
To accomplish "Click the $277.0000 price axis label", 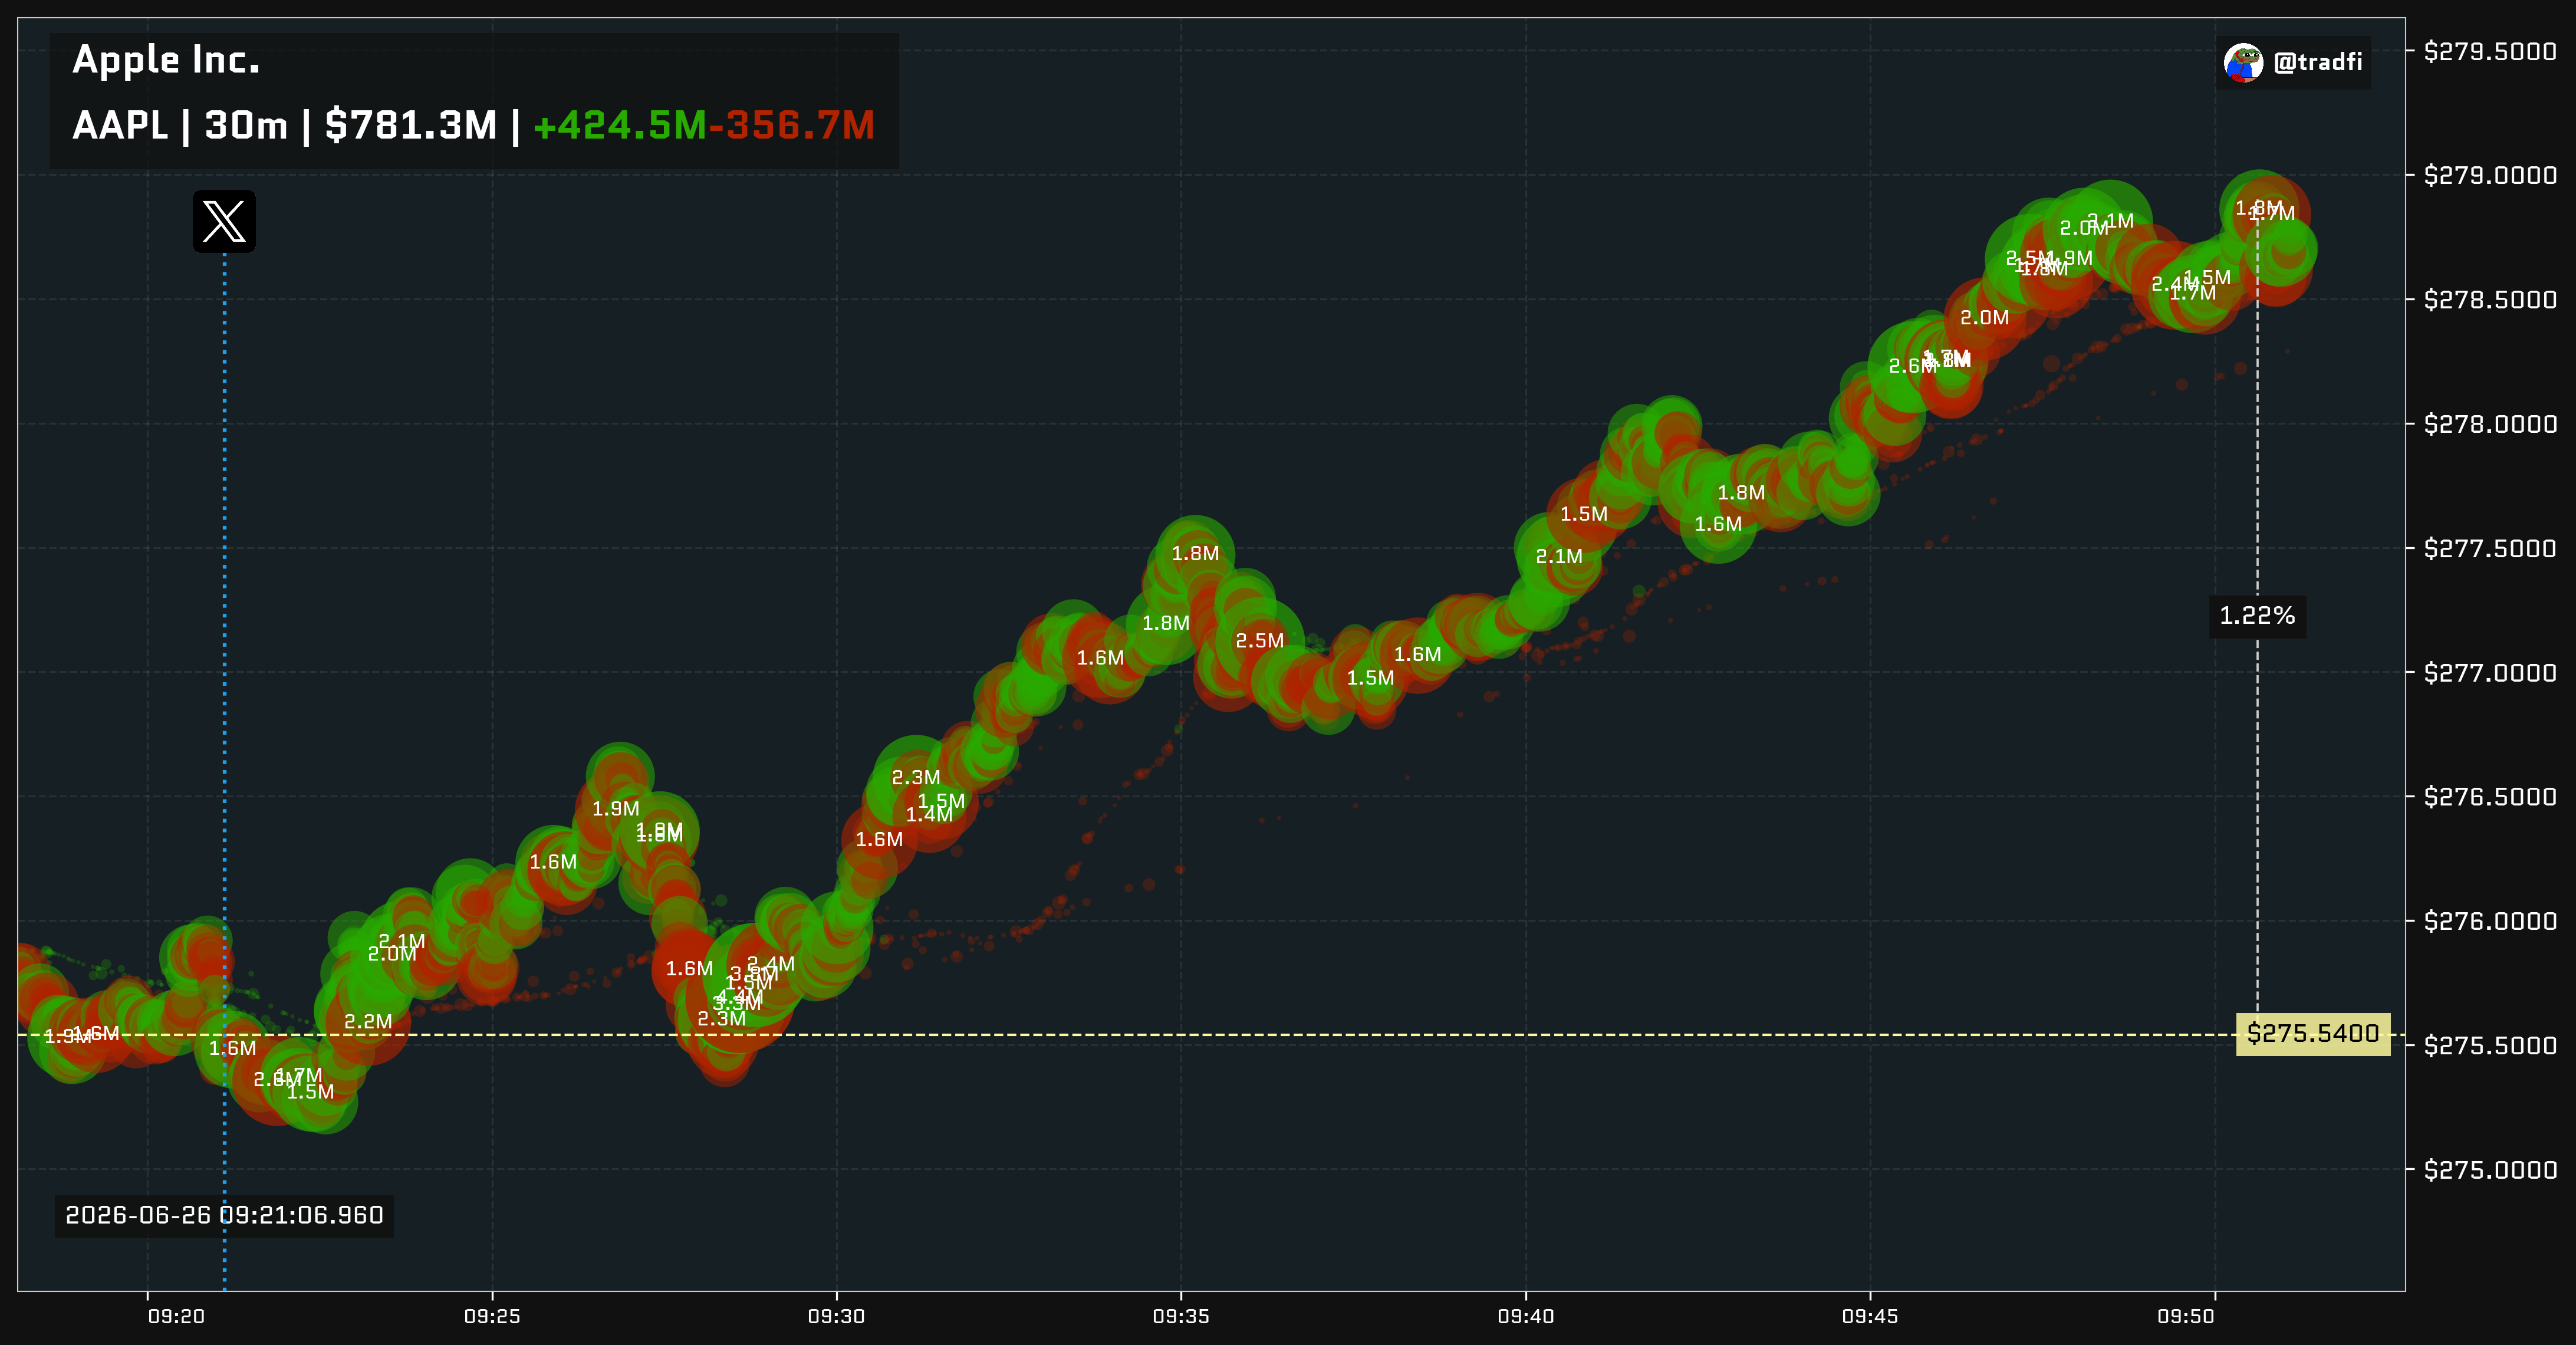I will click(x=2490, y=672).
